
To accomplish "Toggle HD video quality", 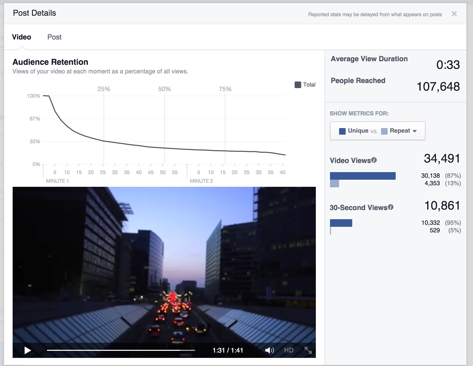I will [x=289, y=350].
